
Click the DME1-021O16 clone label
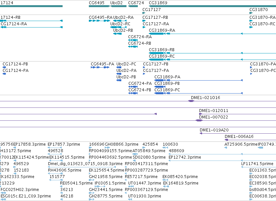tap(206, 98)
